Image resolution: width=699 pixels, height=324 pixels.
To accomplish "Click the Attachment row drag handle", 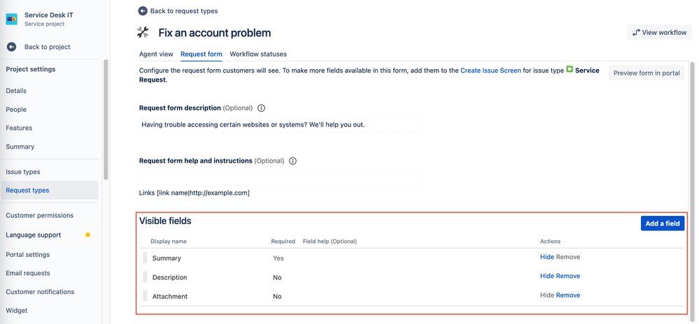I will pyautogui.click(x=146, y=296).
